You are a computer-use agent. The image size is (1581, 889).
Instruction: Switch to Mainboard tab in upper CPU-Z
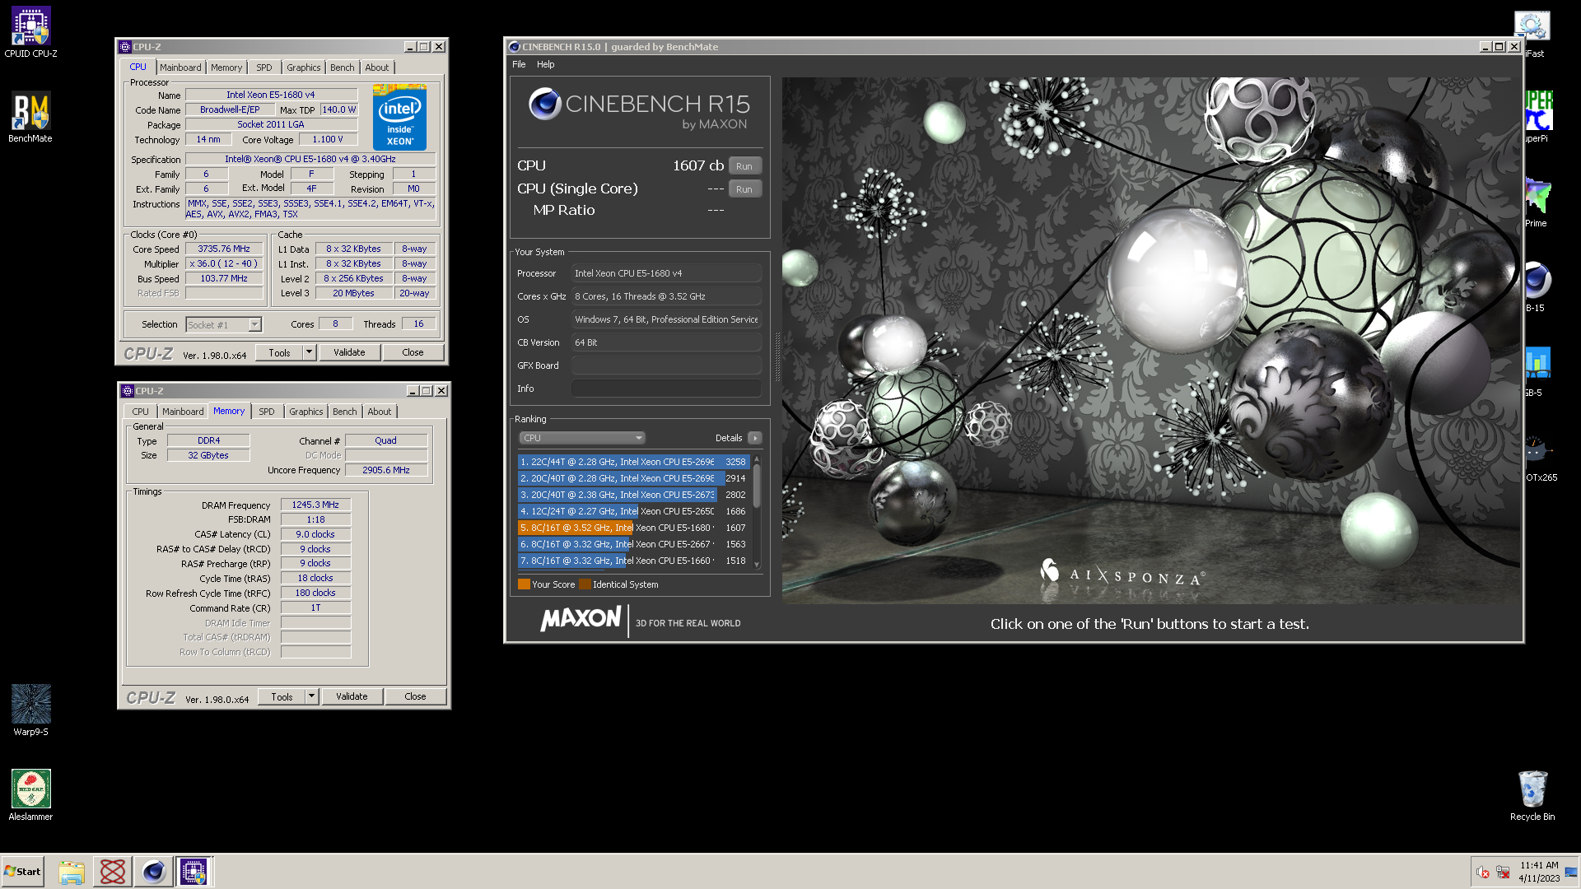point(180,67)
